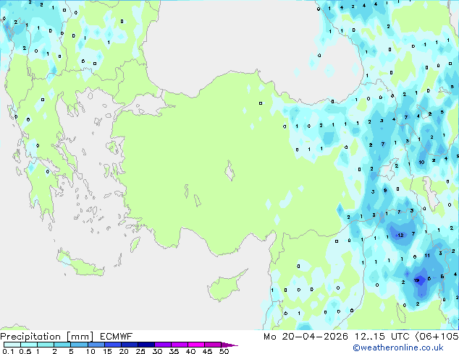The height and width of the screenshot is (354, 459).
Task: Click the '[mm]' unit label
Action: click(80, 337)
